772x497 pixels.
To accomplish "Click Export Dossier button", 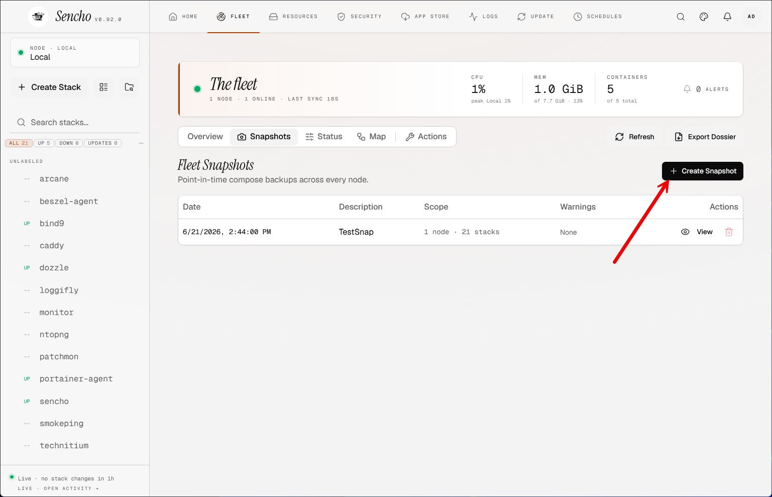I will tap(705, 137).
